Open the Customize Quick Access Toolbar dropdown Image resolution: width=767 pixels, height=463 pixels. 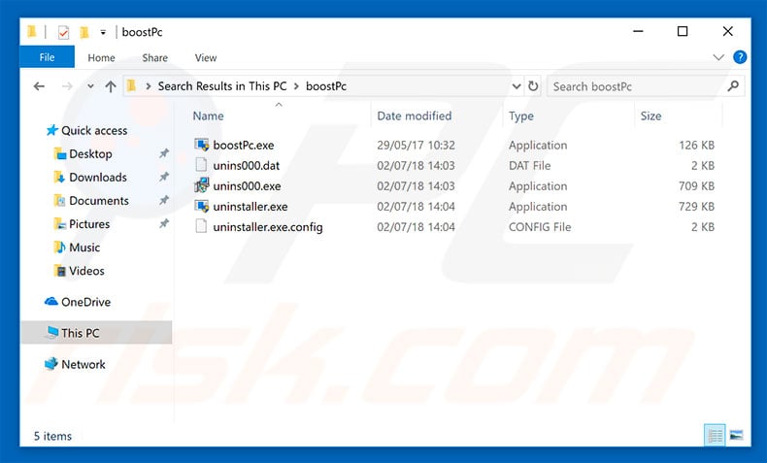[103, 33]
